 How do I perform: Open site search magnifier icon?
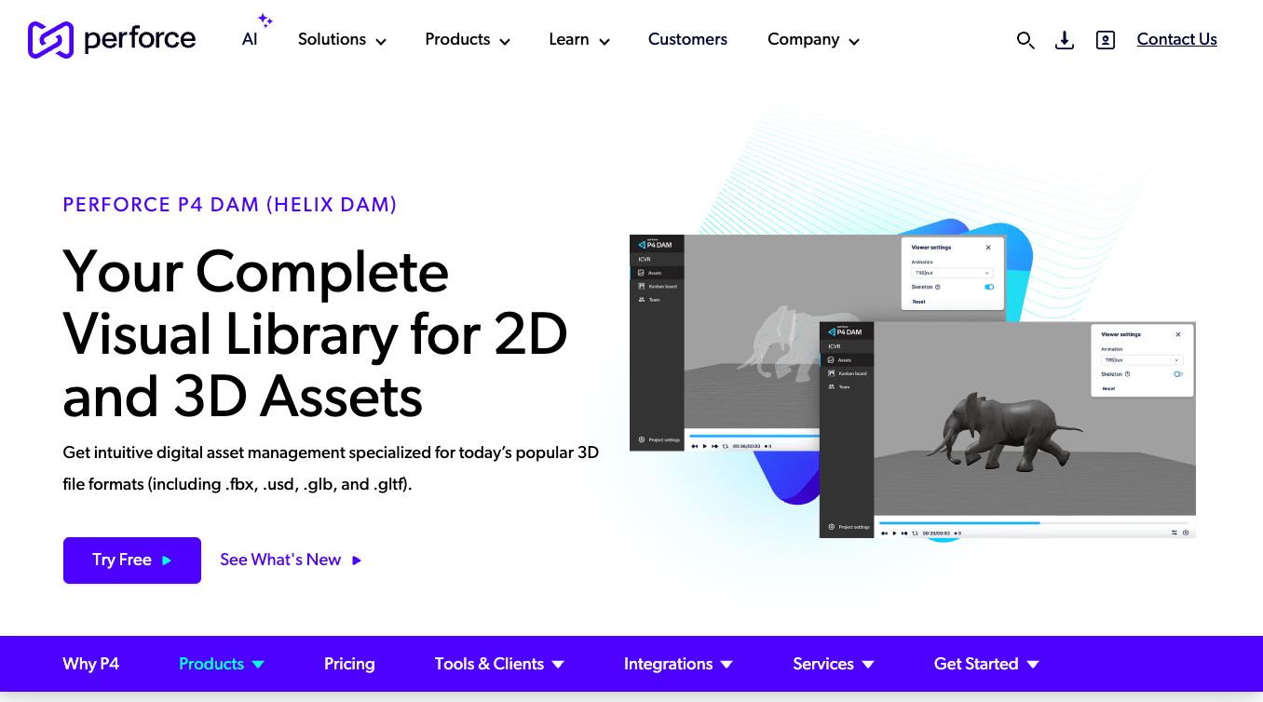click(1025, 40)
